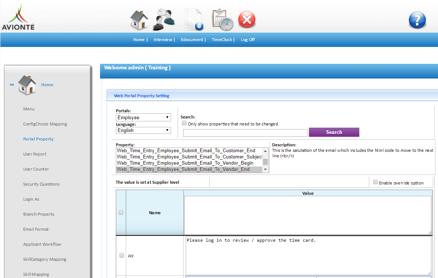
Task: Select Web_Time_Entry_Employee_Submit_Email_To_Vendor_End property
Action: pos(189,169)
